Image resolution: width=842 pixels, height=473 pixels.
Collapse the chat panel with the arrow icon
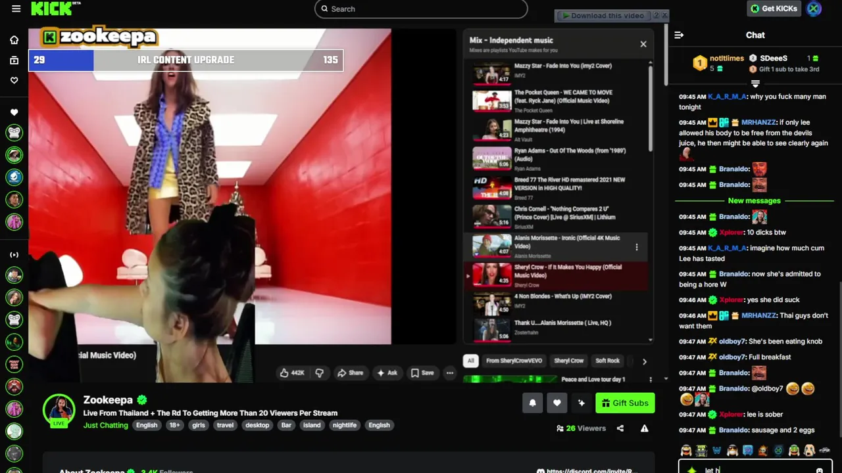679,35
